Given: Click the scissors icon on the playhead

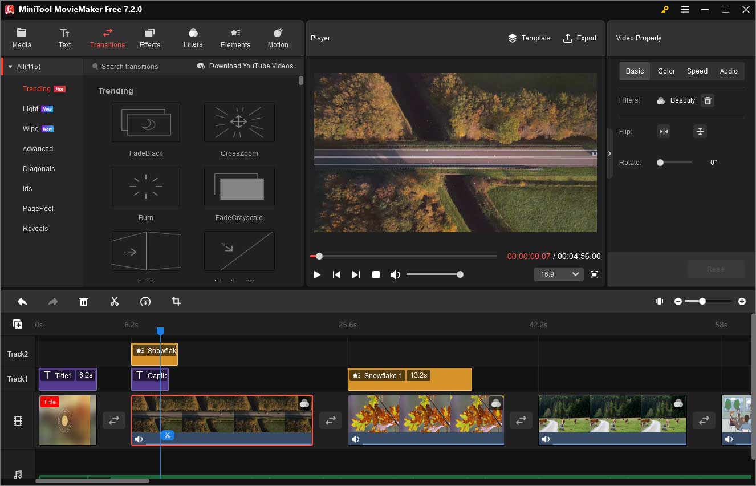Looking at the screenshot, I should coord(167,435).
